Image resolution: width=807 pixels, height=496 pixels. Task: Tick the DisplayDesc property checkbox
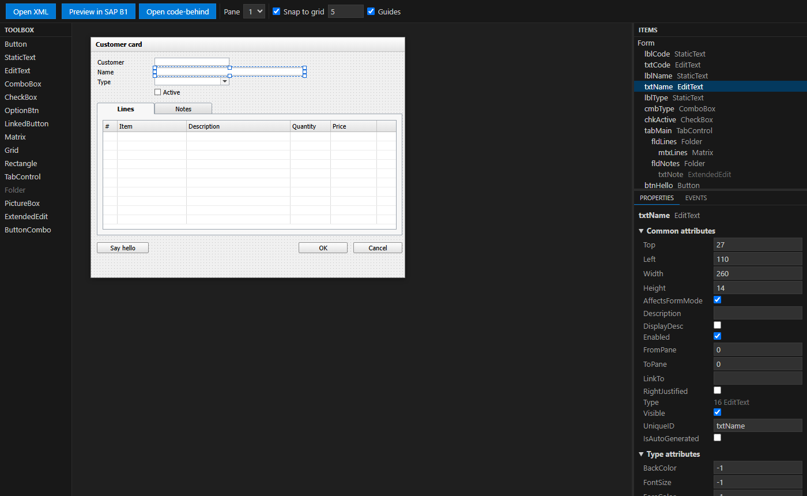click(x=717, y=325)
